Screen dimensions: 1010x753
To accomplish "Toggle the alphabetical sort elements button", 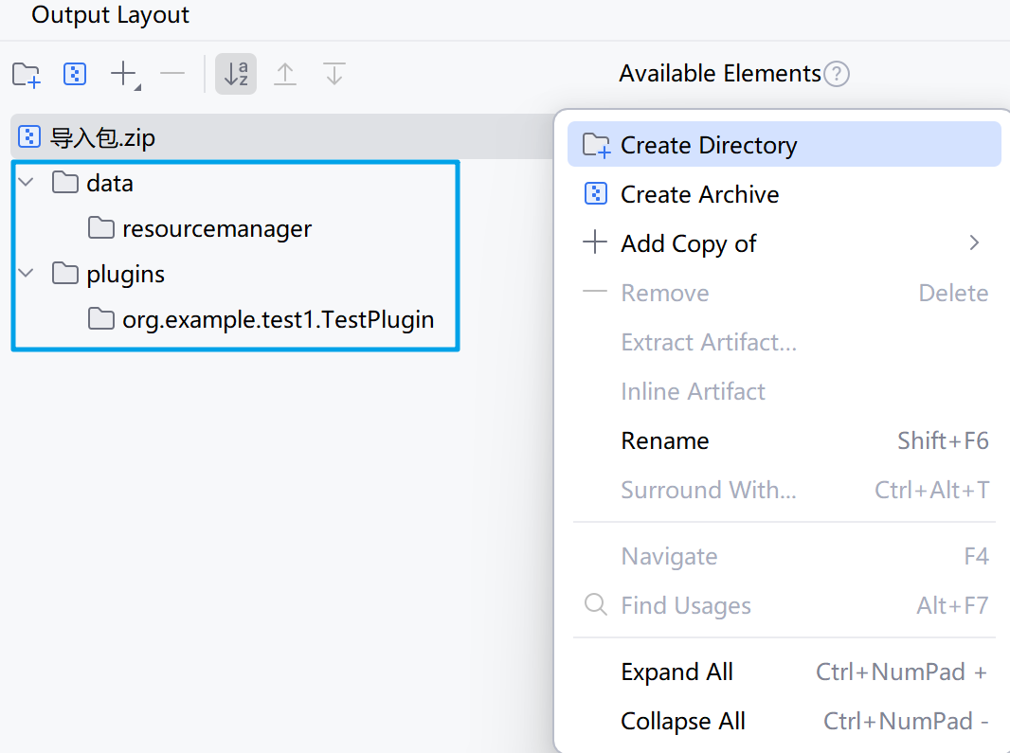I will [x=236, y=74].
